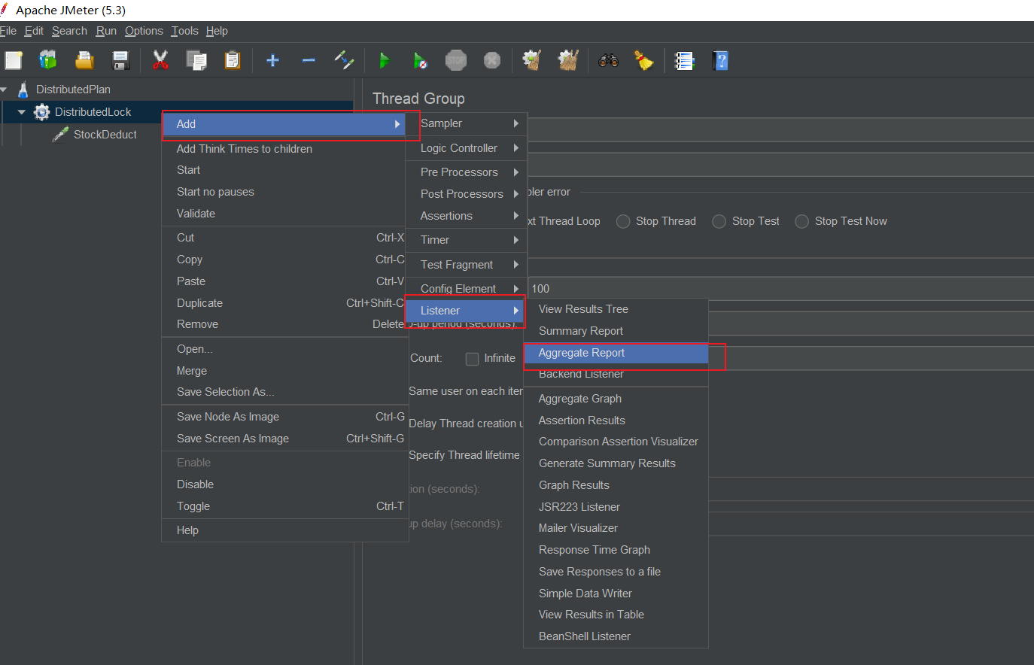Choose Assertion Results listener

pyautogui.click(x=616, y=421)
